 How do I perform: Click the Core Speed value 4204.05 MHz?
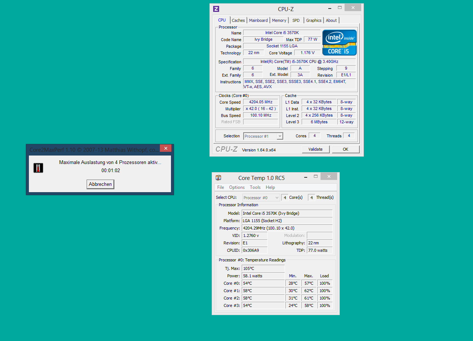point(261,102)
